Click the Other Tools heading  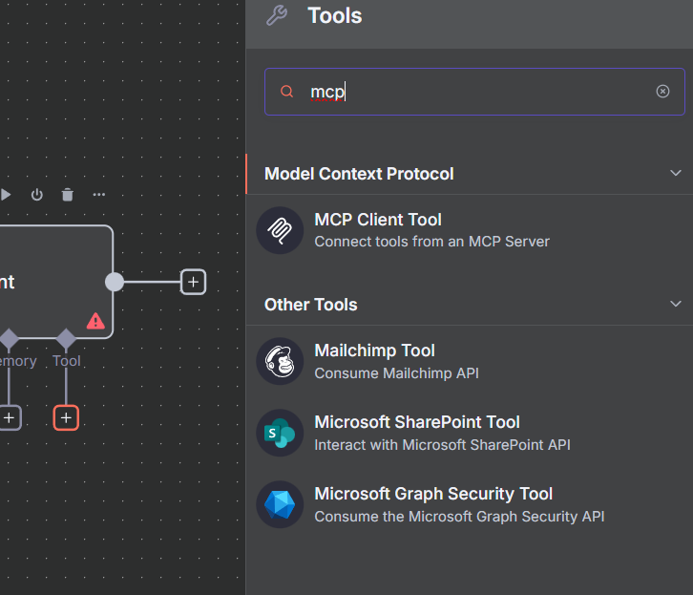310,305
